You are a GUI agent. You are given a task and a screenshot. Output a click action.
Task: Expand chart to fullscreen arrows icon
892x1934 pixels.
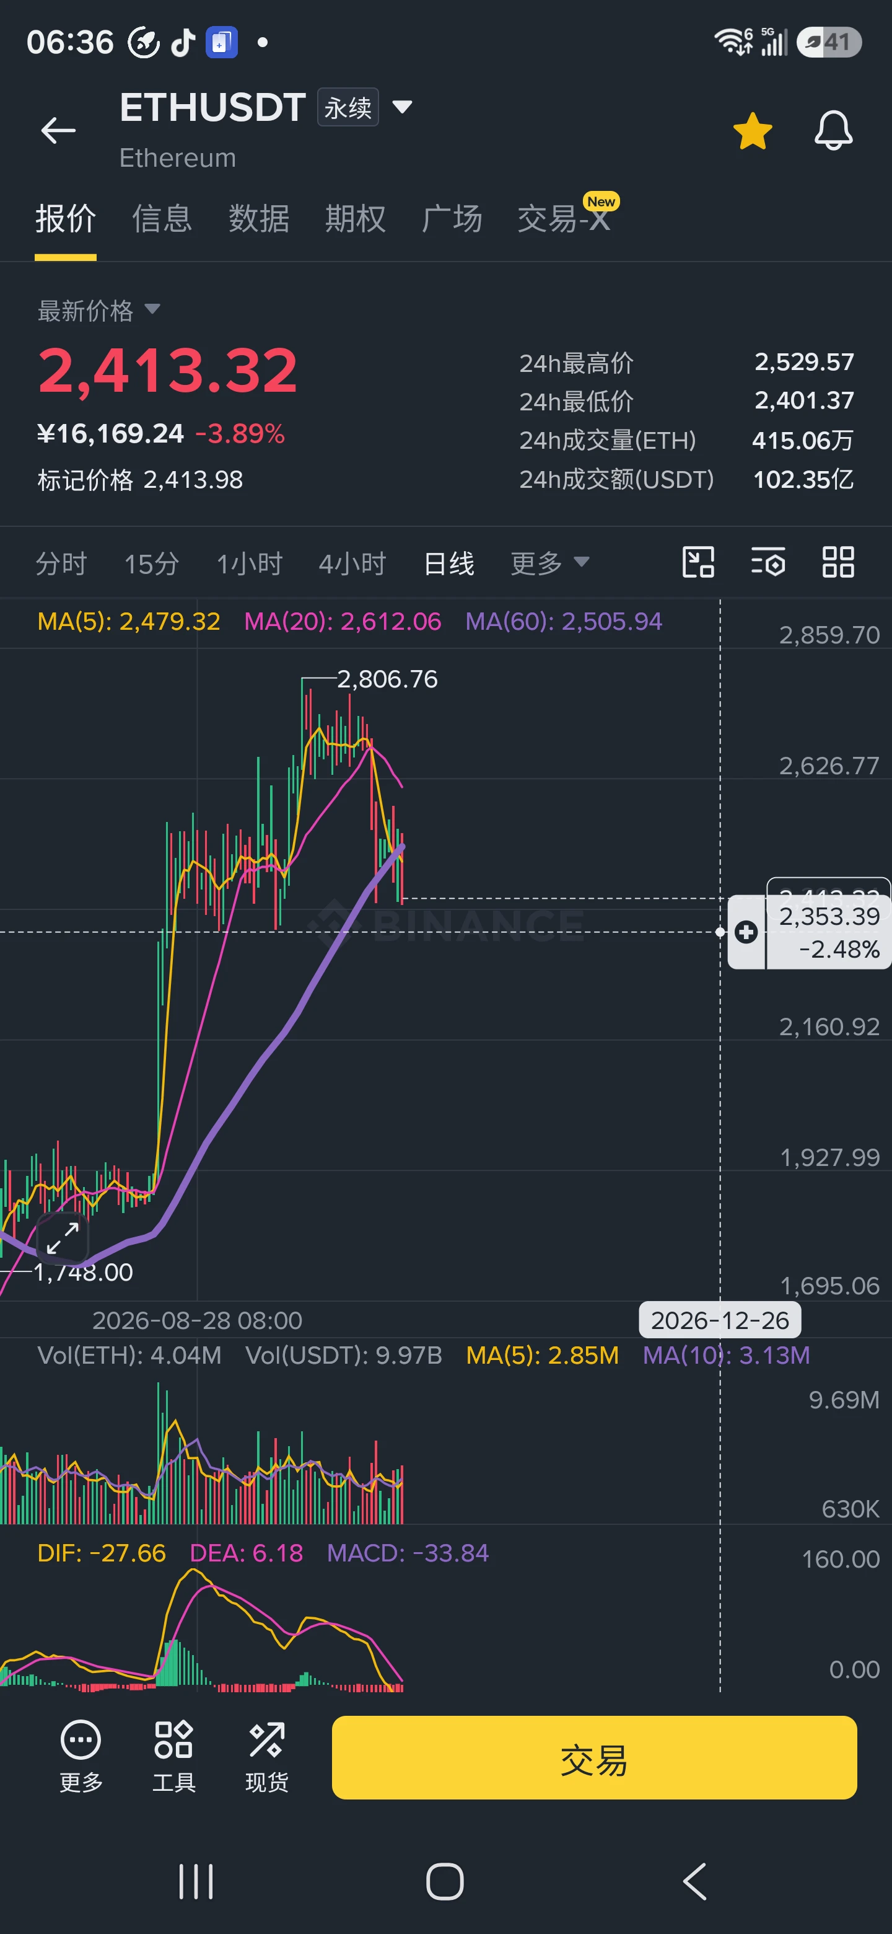(x=63, y=1238)
